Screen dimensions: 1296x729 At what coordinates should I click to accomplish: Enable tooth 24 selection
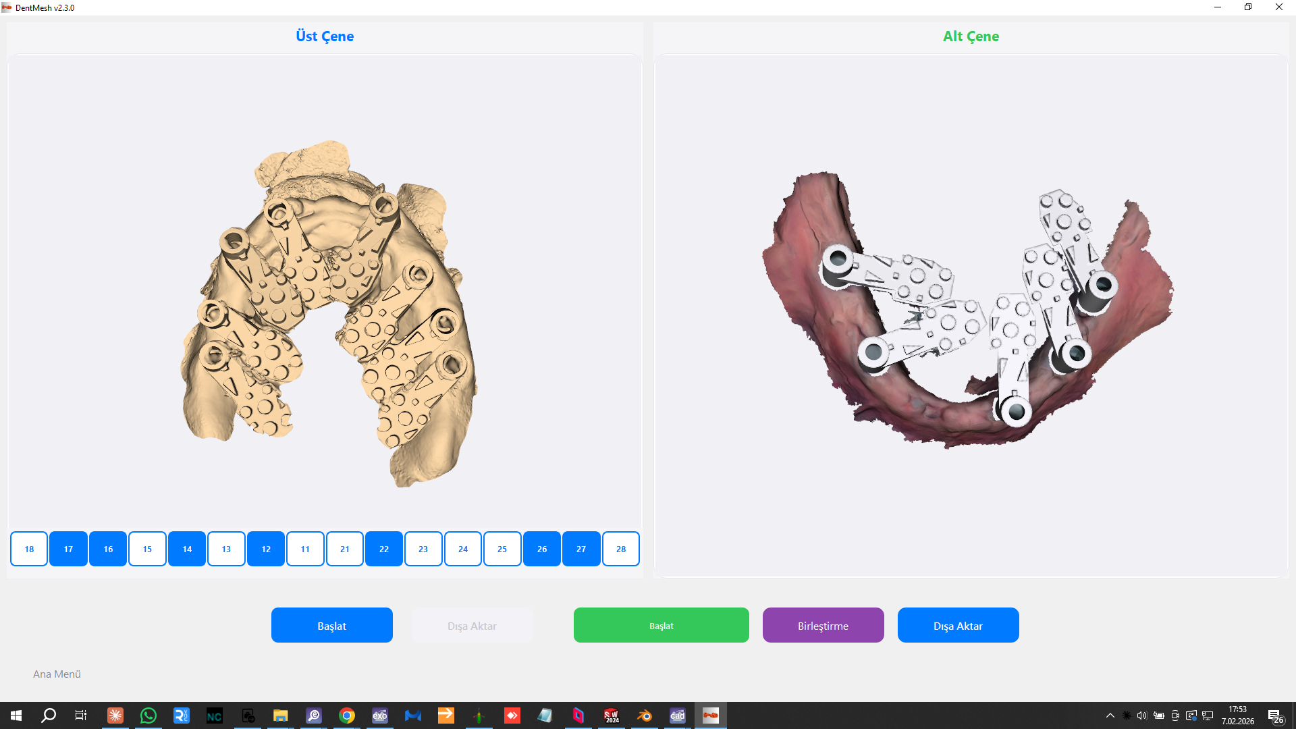[x=463, y=549]
